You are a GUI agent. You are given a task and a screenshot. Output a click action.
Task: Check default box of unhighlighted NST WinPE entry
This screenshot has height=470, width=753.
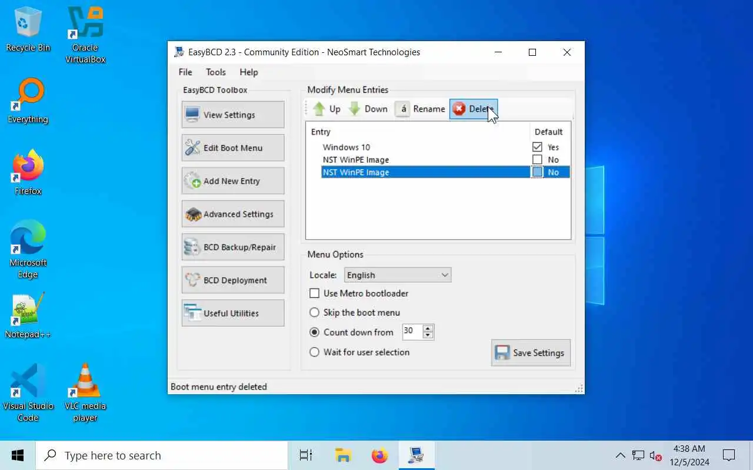pos(537,160)
